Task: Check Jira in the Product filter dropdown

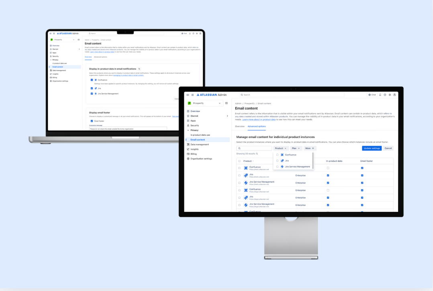Action: [x=277, y=161]
